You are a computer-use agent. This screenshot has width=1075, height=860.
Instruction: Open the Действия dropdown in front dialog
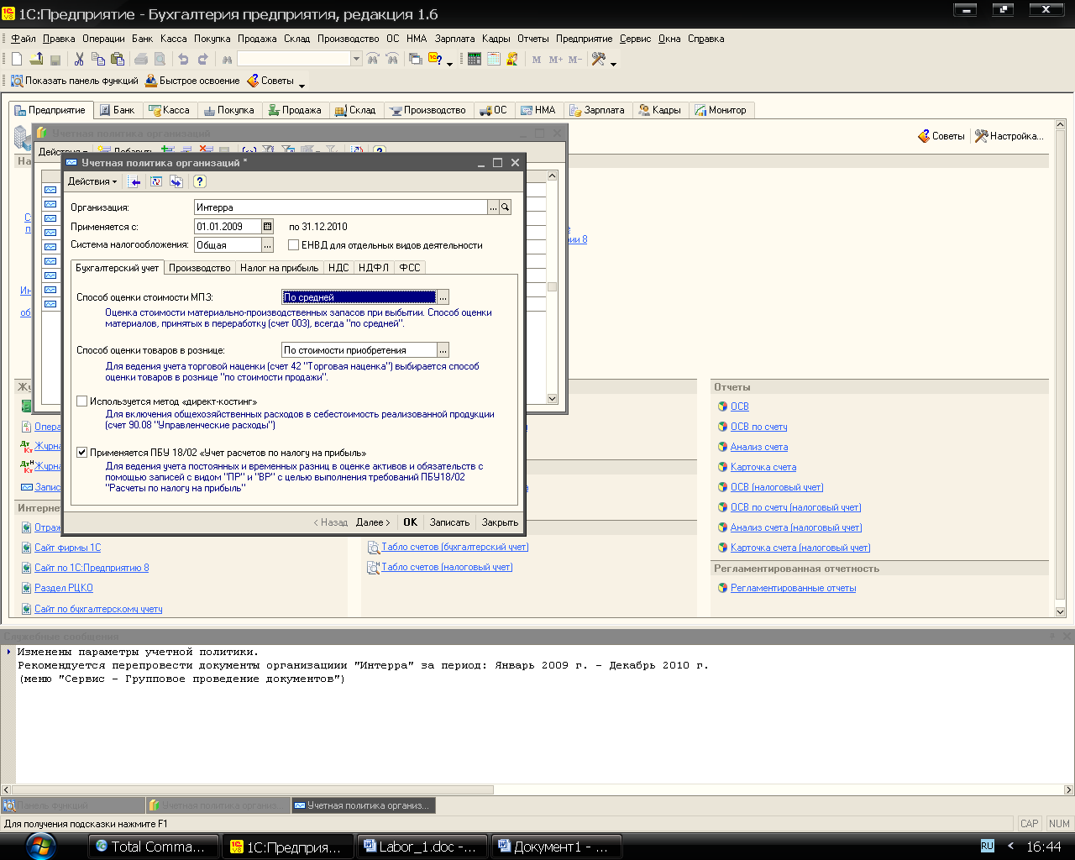coord(92,181)
